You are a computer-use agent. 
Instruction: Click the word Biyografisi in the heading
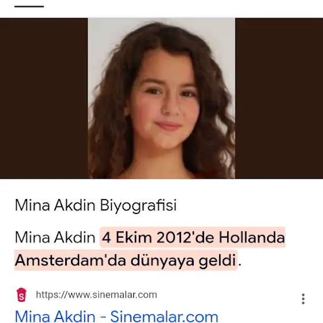click(x=138, y=205)
